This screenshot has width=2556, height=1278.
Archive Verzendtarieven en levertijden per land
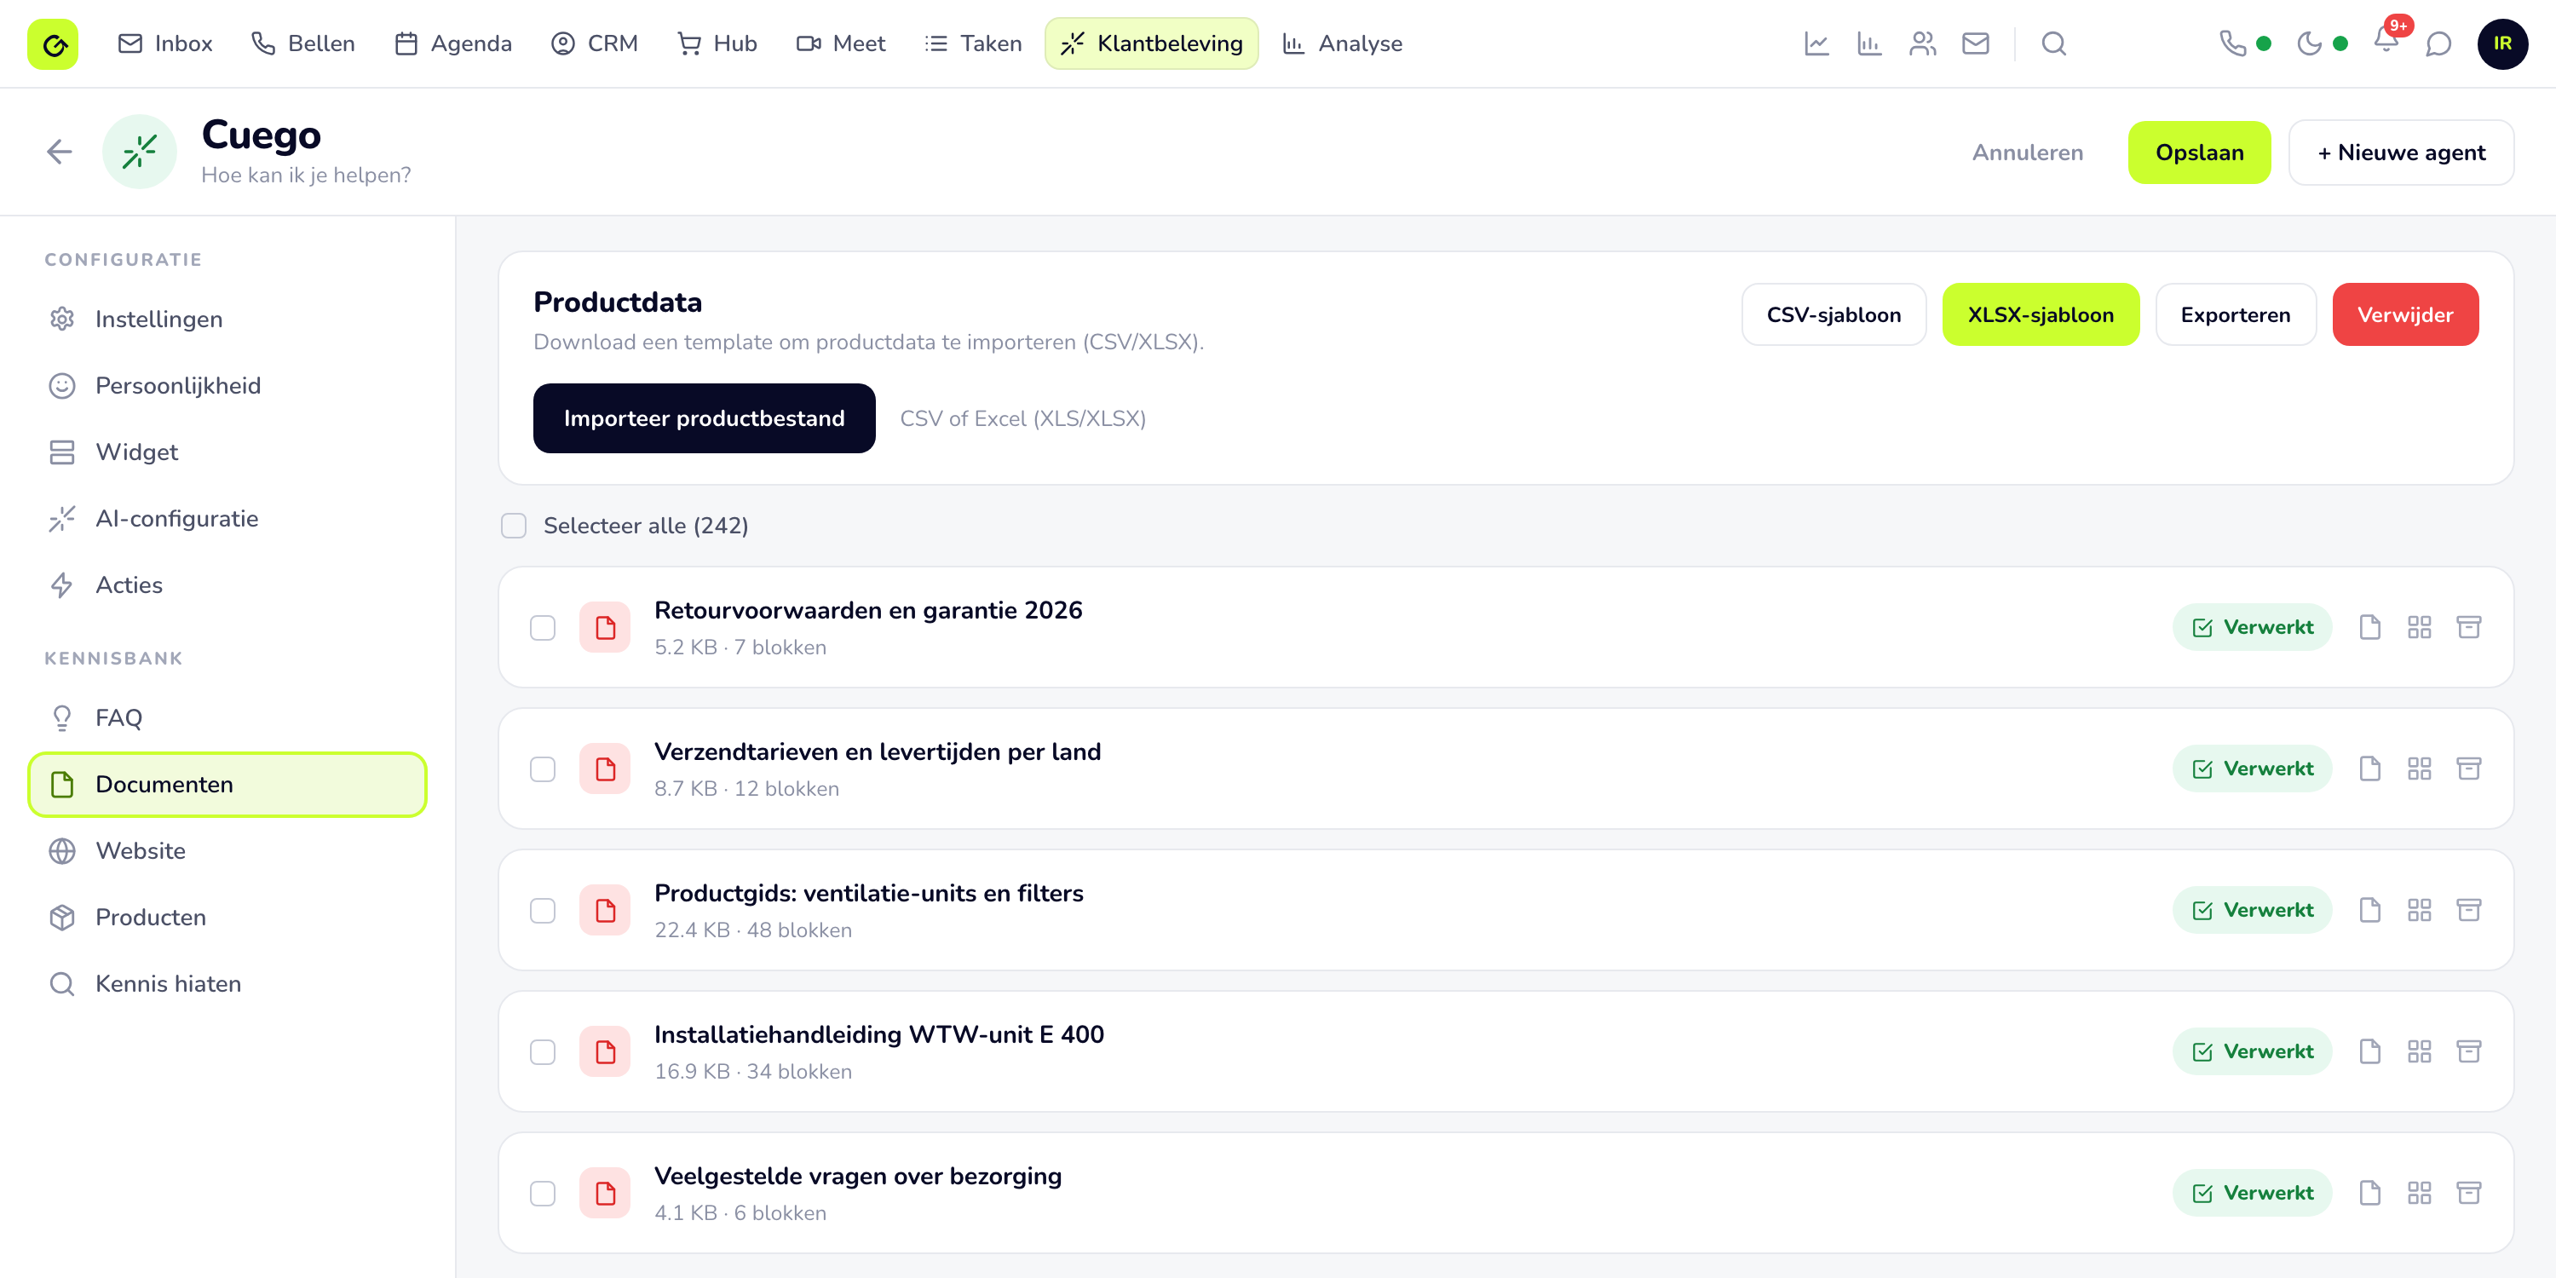[2469, 769]
